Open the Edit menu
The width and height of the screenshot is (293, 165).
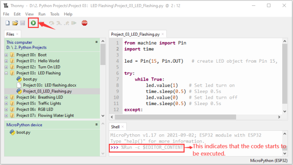(x=17, y=14)
